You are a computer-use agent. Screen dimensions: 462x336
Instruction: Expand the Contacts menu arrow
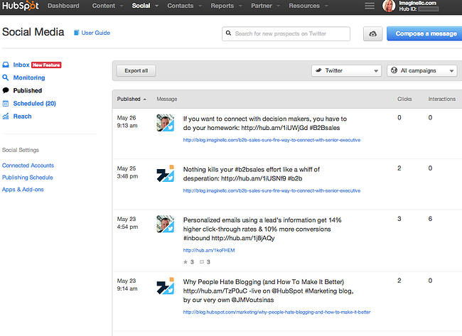200,6
